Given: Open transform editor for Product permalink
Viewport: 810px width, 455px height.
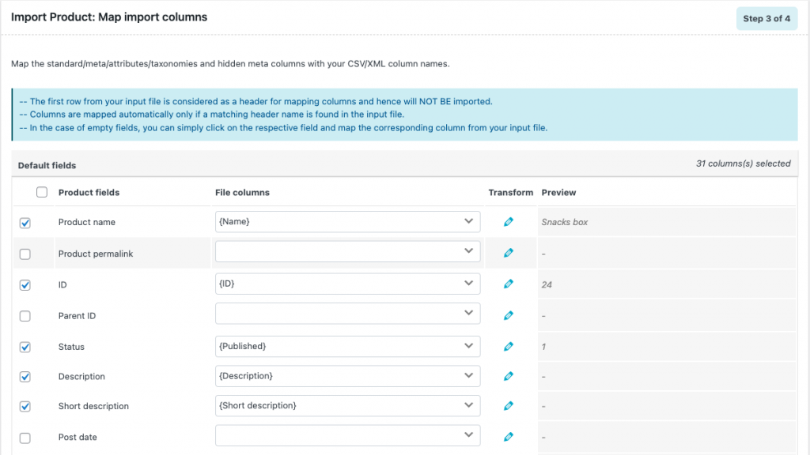Looking at the screenshot, I should tap(509, 253).
